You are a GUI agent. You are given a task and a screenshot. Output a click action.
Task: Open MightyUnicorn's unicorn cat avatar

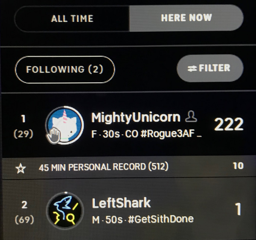pos(65,125)
